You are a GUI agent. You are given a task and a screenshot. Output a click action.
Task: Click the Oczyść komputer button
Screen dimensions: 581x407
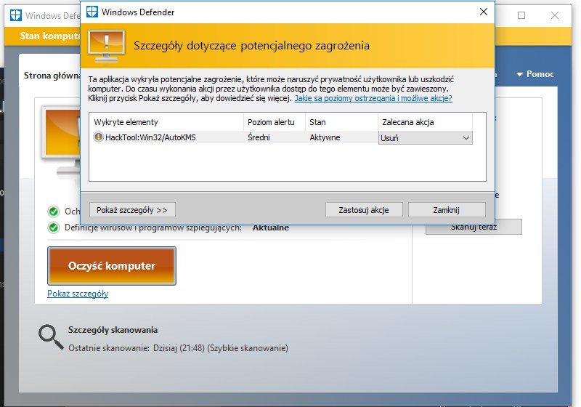pos(112,266)
